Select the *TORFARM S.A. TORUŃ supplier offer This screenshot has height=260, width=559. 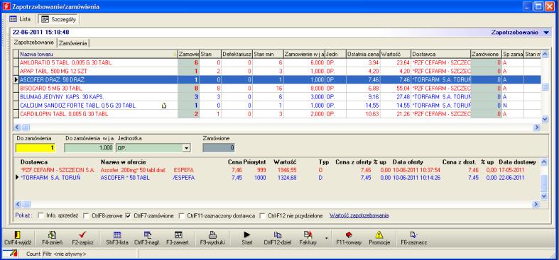click(x=277, y=178)
